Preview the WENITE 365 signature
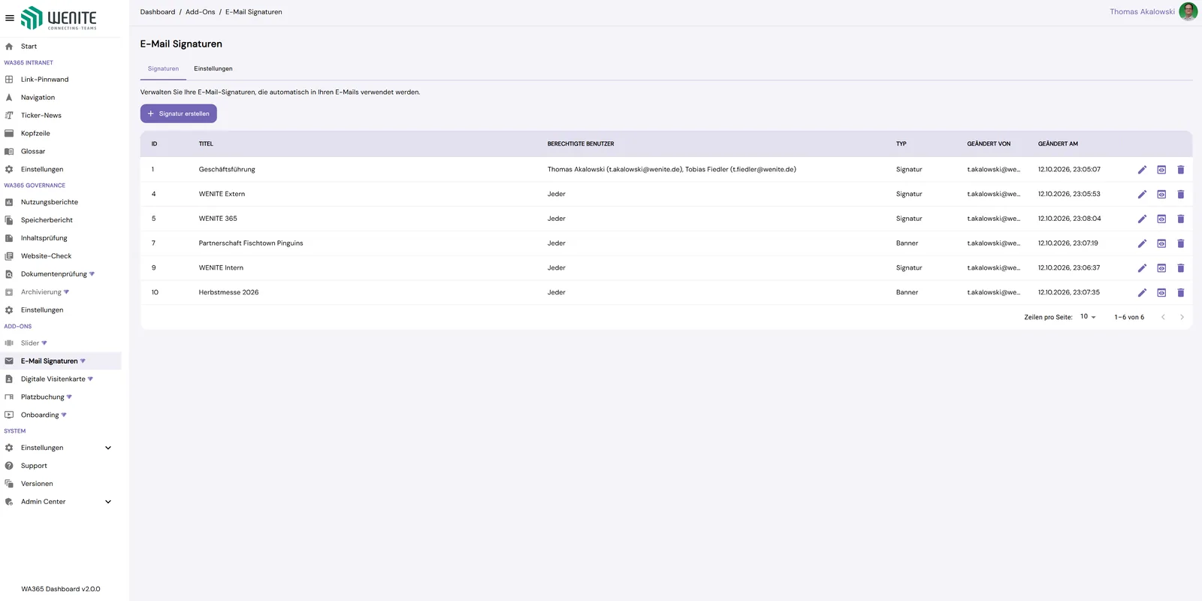The height and width of the screenshot is (601, 1202). [1161, 219]
